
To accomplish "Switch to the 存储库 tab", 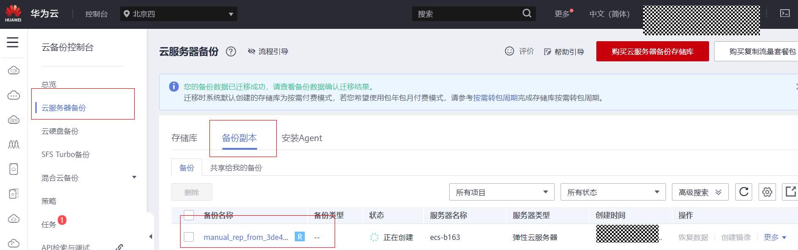I will pos(184,138).
